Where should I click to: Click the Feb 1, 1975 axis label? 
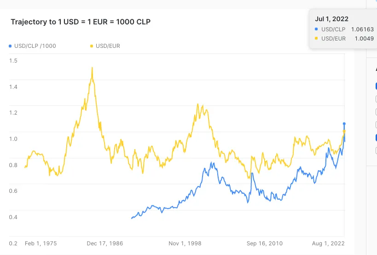pos(41,243)
